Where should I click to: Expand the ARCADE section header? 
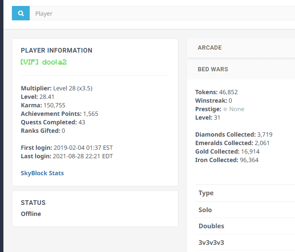(x=241, y=48)
